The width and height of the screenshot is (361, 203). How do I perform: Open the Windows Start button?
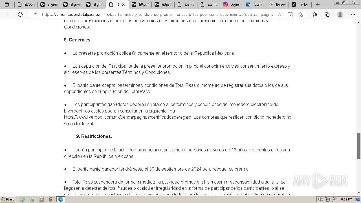tap(8, 199)
